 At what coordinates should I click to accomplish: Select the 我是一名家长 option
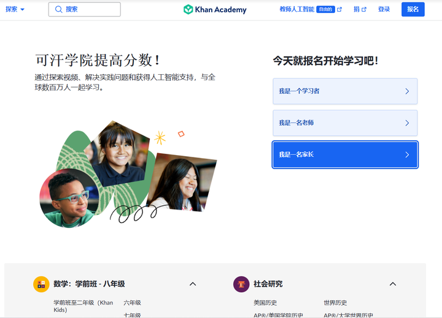click(345, 154)
